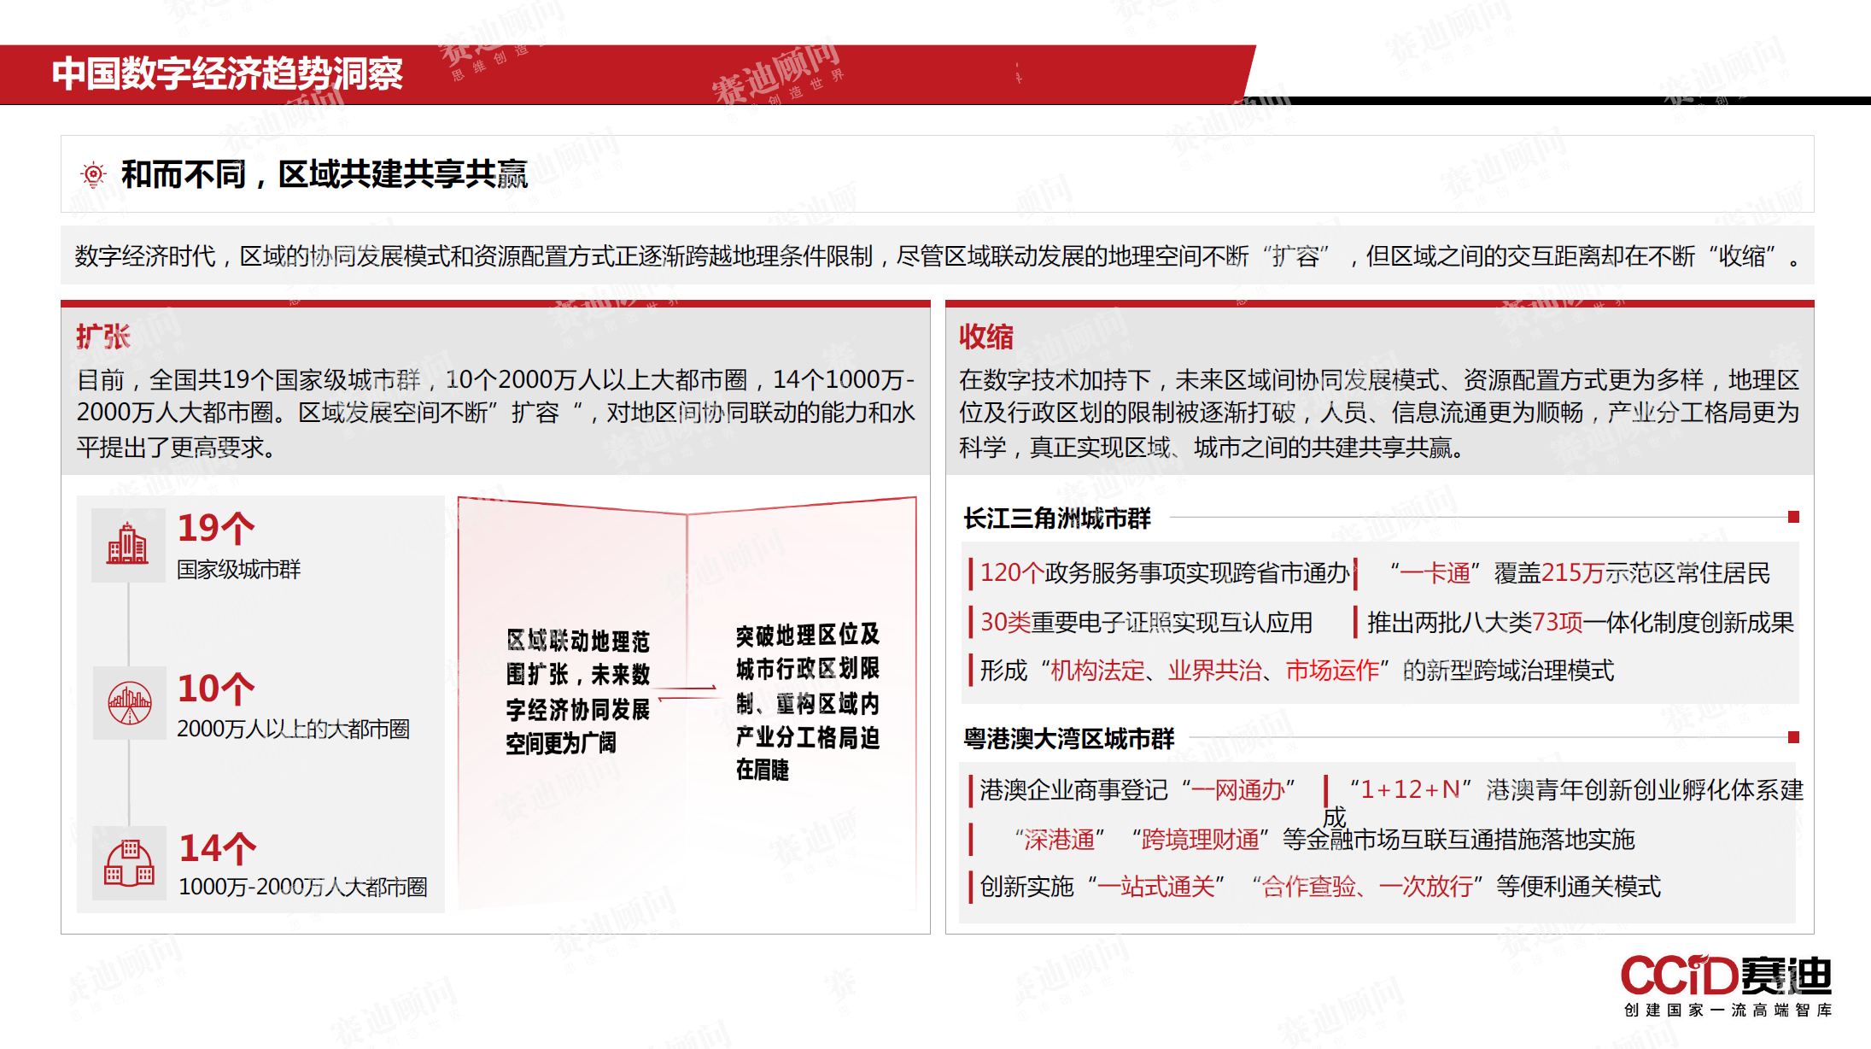This screenshot has height=1049, width=1871.
Task: Click the intro paragraph starting 数字经济时代
Action: coord(937,255)
